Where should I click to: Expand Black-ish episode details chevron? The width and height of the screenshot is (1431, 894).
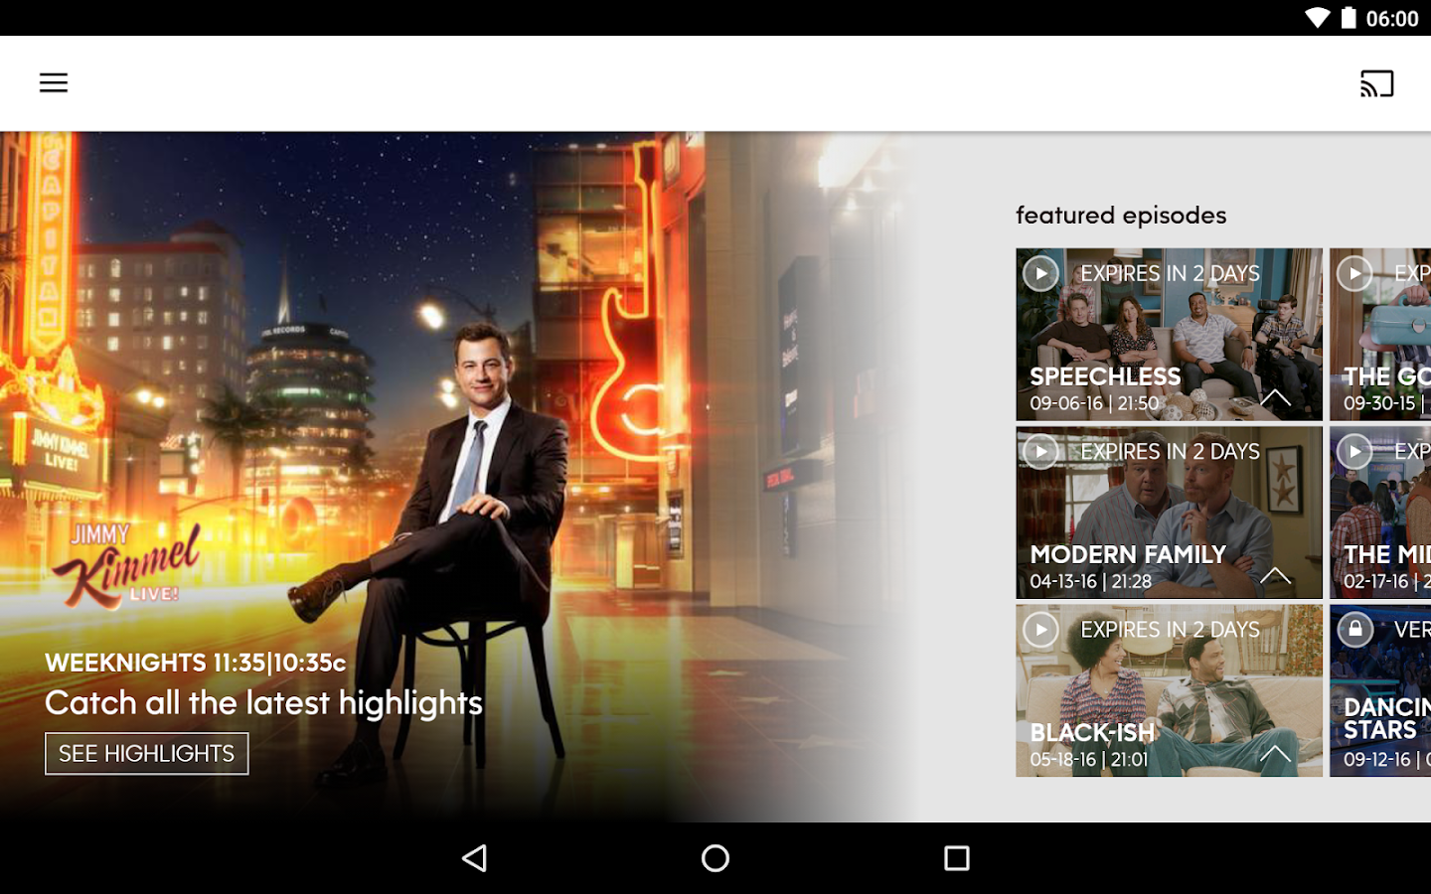1275,754
